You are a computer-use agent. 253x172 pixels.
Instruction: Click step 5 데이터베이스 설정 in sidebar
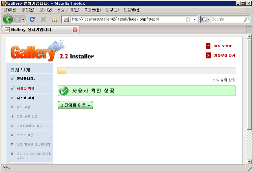click(30, 126)
